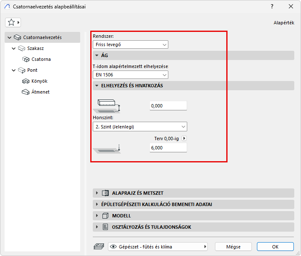This screenshot has width=301, height=256.
Task: Collapse the Szakasz tree node chevron
Action: point(13,48)
